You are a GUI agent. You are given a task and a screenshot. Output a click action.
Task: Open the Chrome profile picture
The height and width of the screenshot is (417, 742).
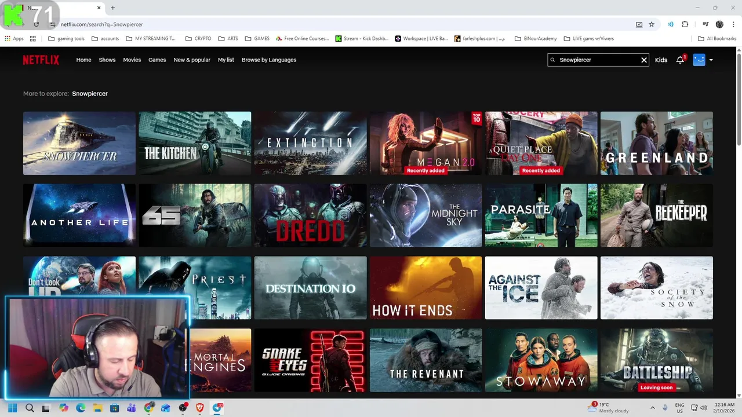(x=719, y=24)
